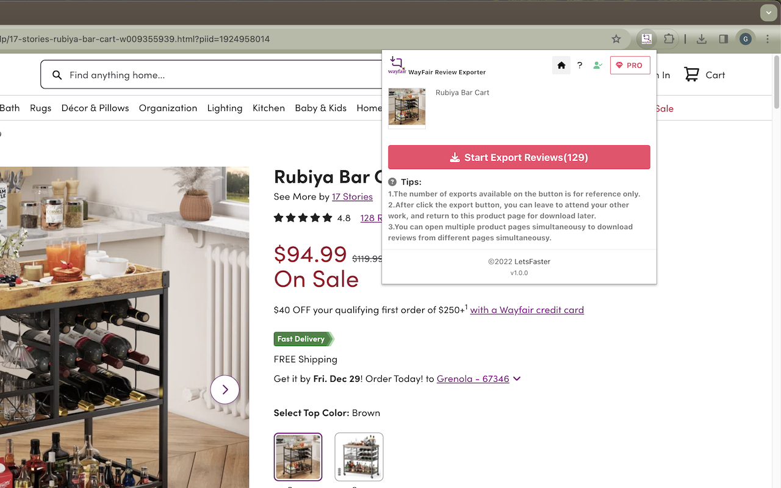This screenshot has width=781, height=488.
Task: Focus the Find anything home search field
Action: [x=211, y=75]
